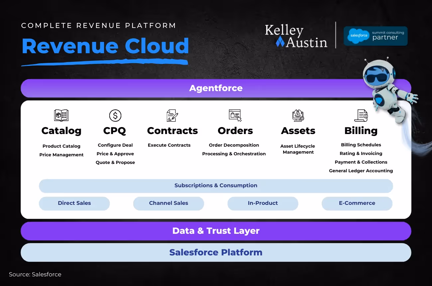Click the Configure Deal text
This screenshot has width=432, height=286.
(x=115, y=145)
